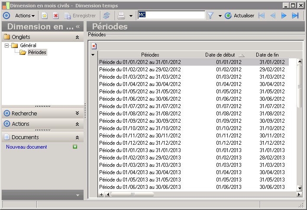This screenshot has height=210, width=307.
Task: Click end date cell 31/10/2012
Action: (x=272, y=128)
